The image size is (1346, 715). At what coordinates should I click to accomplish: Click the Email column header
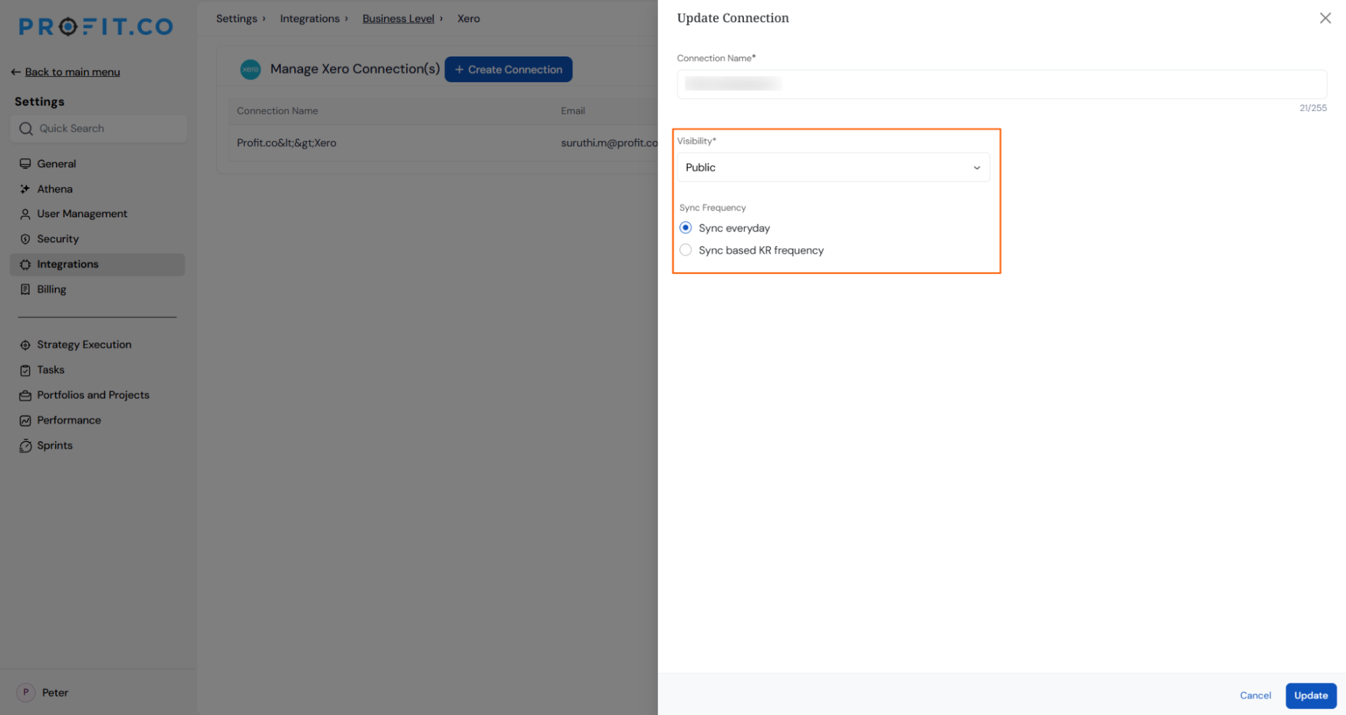tap(572, 111)
